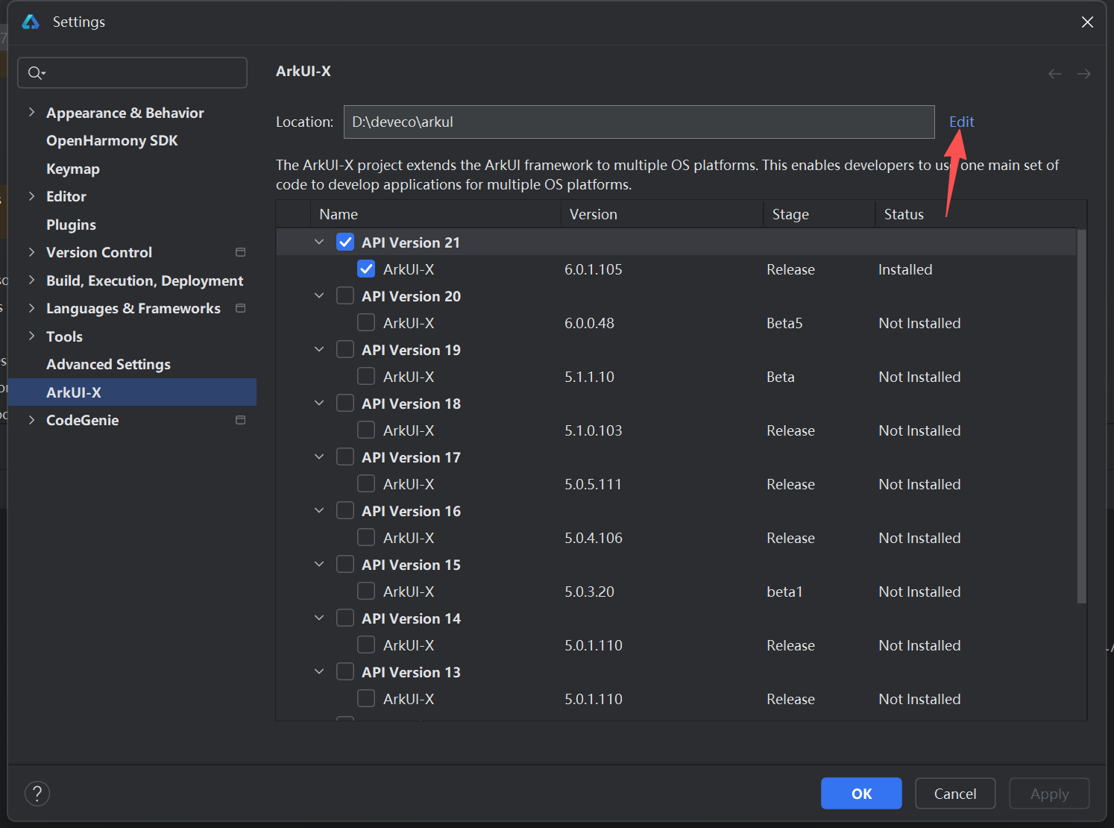
Task: Check the API Version 16 checkbox
Action: click(345, 511)
